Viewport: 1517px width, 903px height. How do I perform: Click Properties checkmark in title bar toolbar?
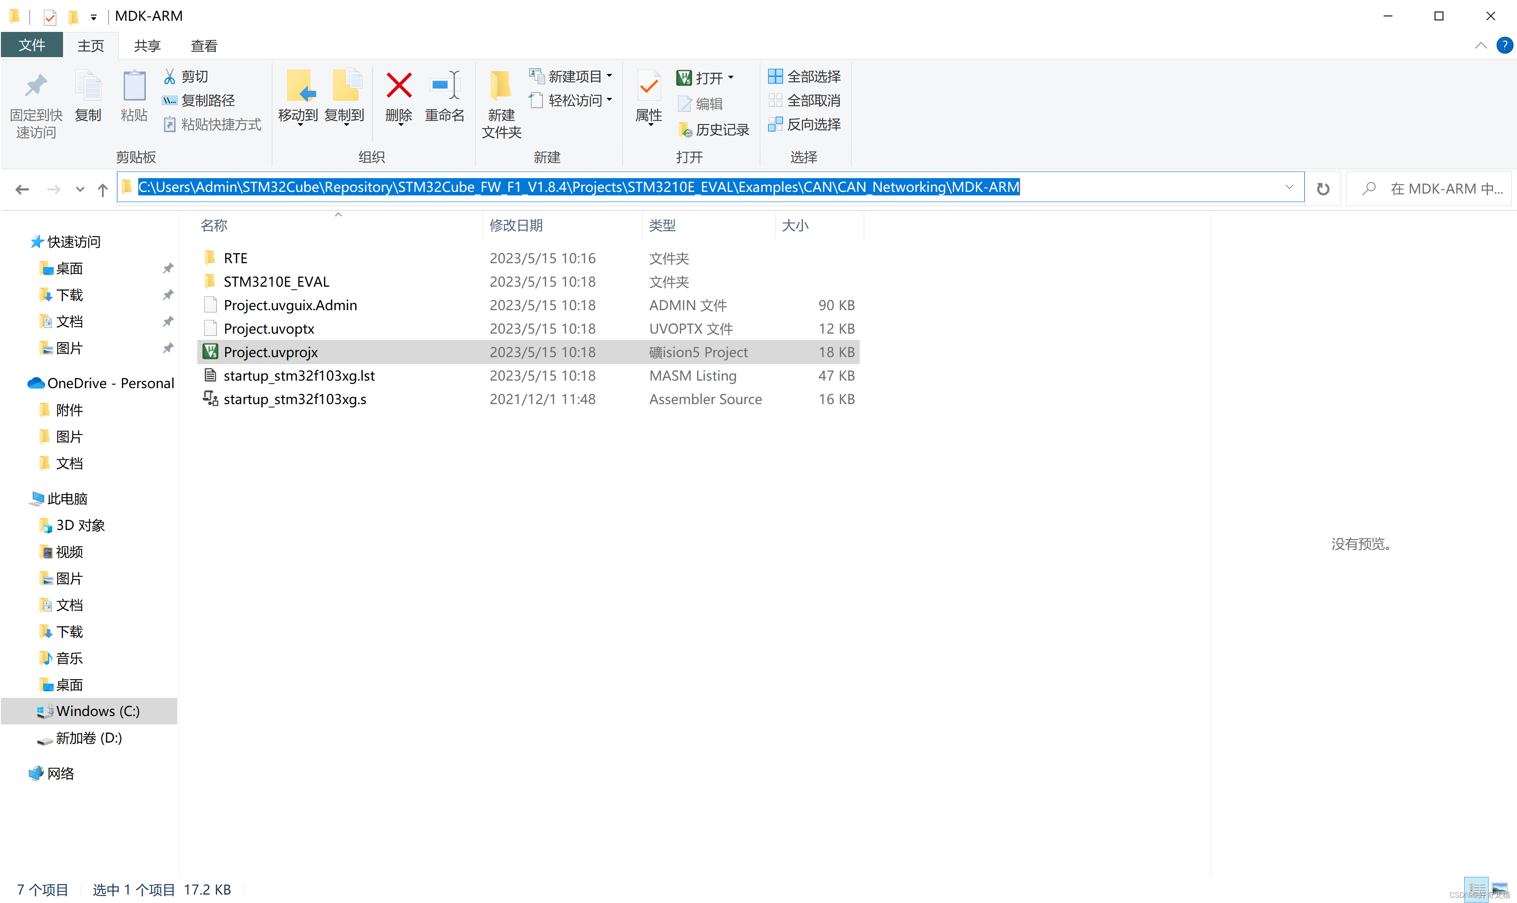coord(50,17)
